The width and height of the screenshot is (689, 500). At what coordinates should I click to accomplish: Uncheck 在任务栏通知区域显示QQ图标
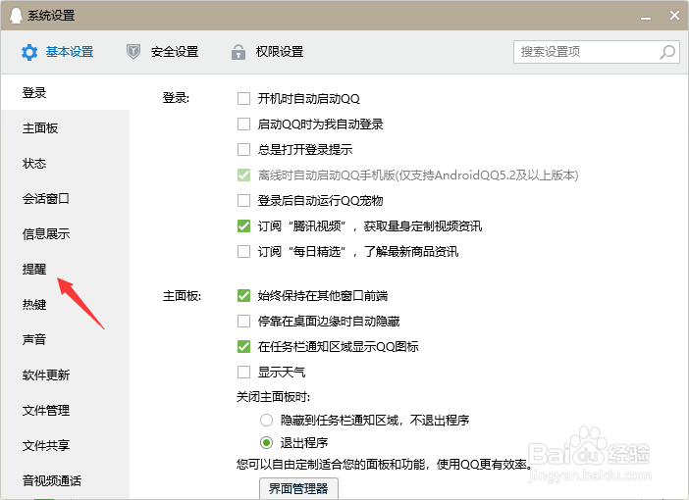243,346
